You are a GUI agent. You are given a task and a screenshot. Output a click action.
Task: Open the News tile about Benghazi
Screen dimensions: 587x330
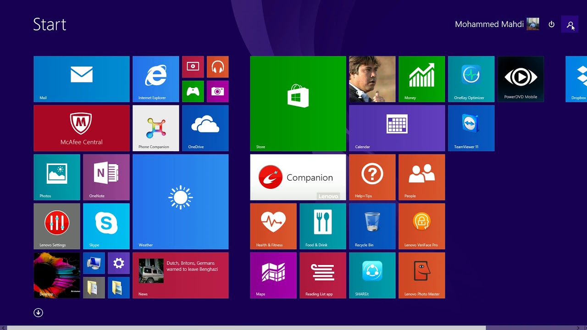[181, 275]
